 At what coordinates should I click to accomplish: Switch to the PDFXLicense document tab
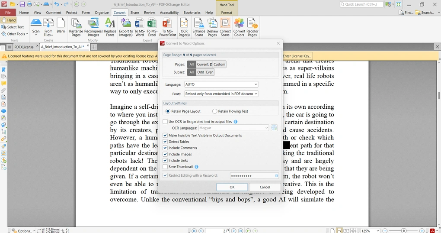pos(24,47)
